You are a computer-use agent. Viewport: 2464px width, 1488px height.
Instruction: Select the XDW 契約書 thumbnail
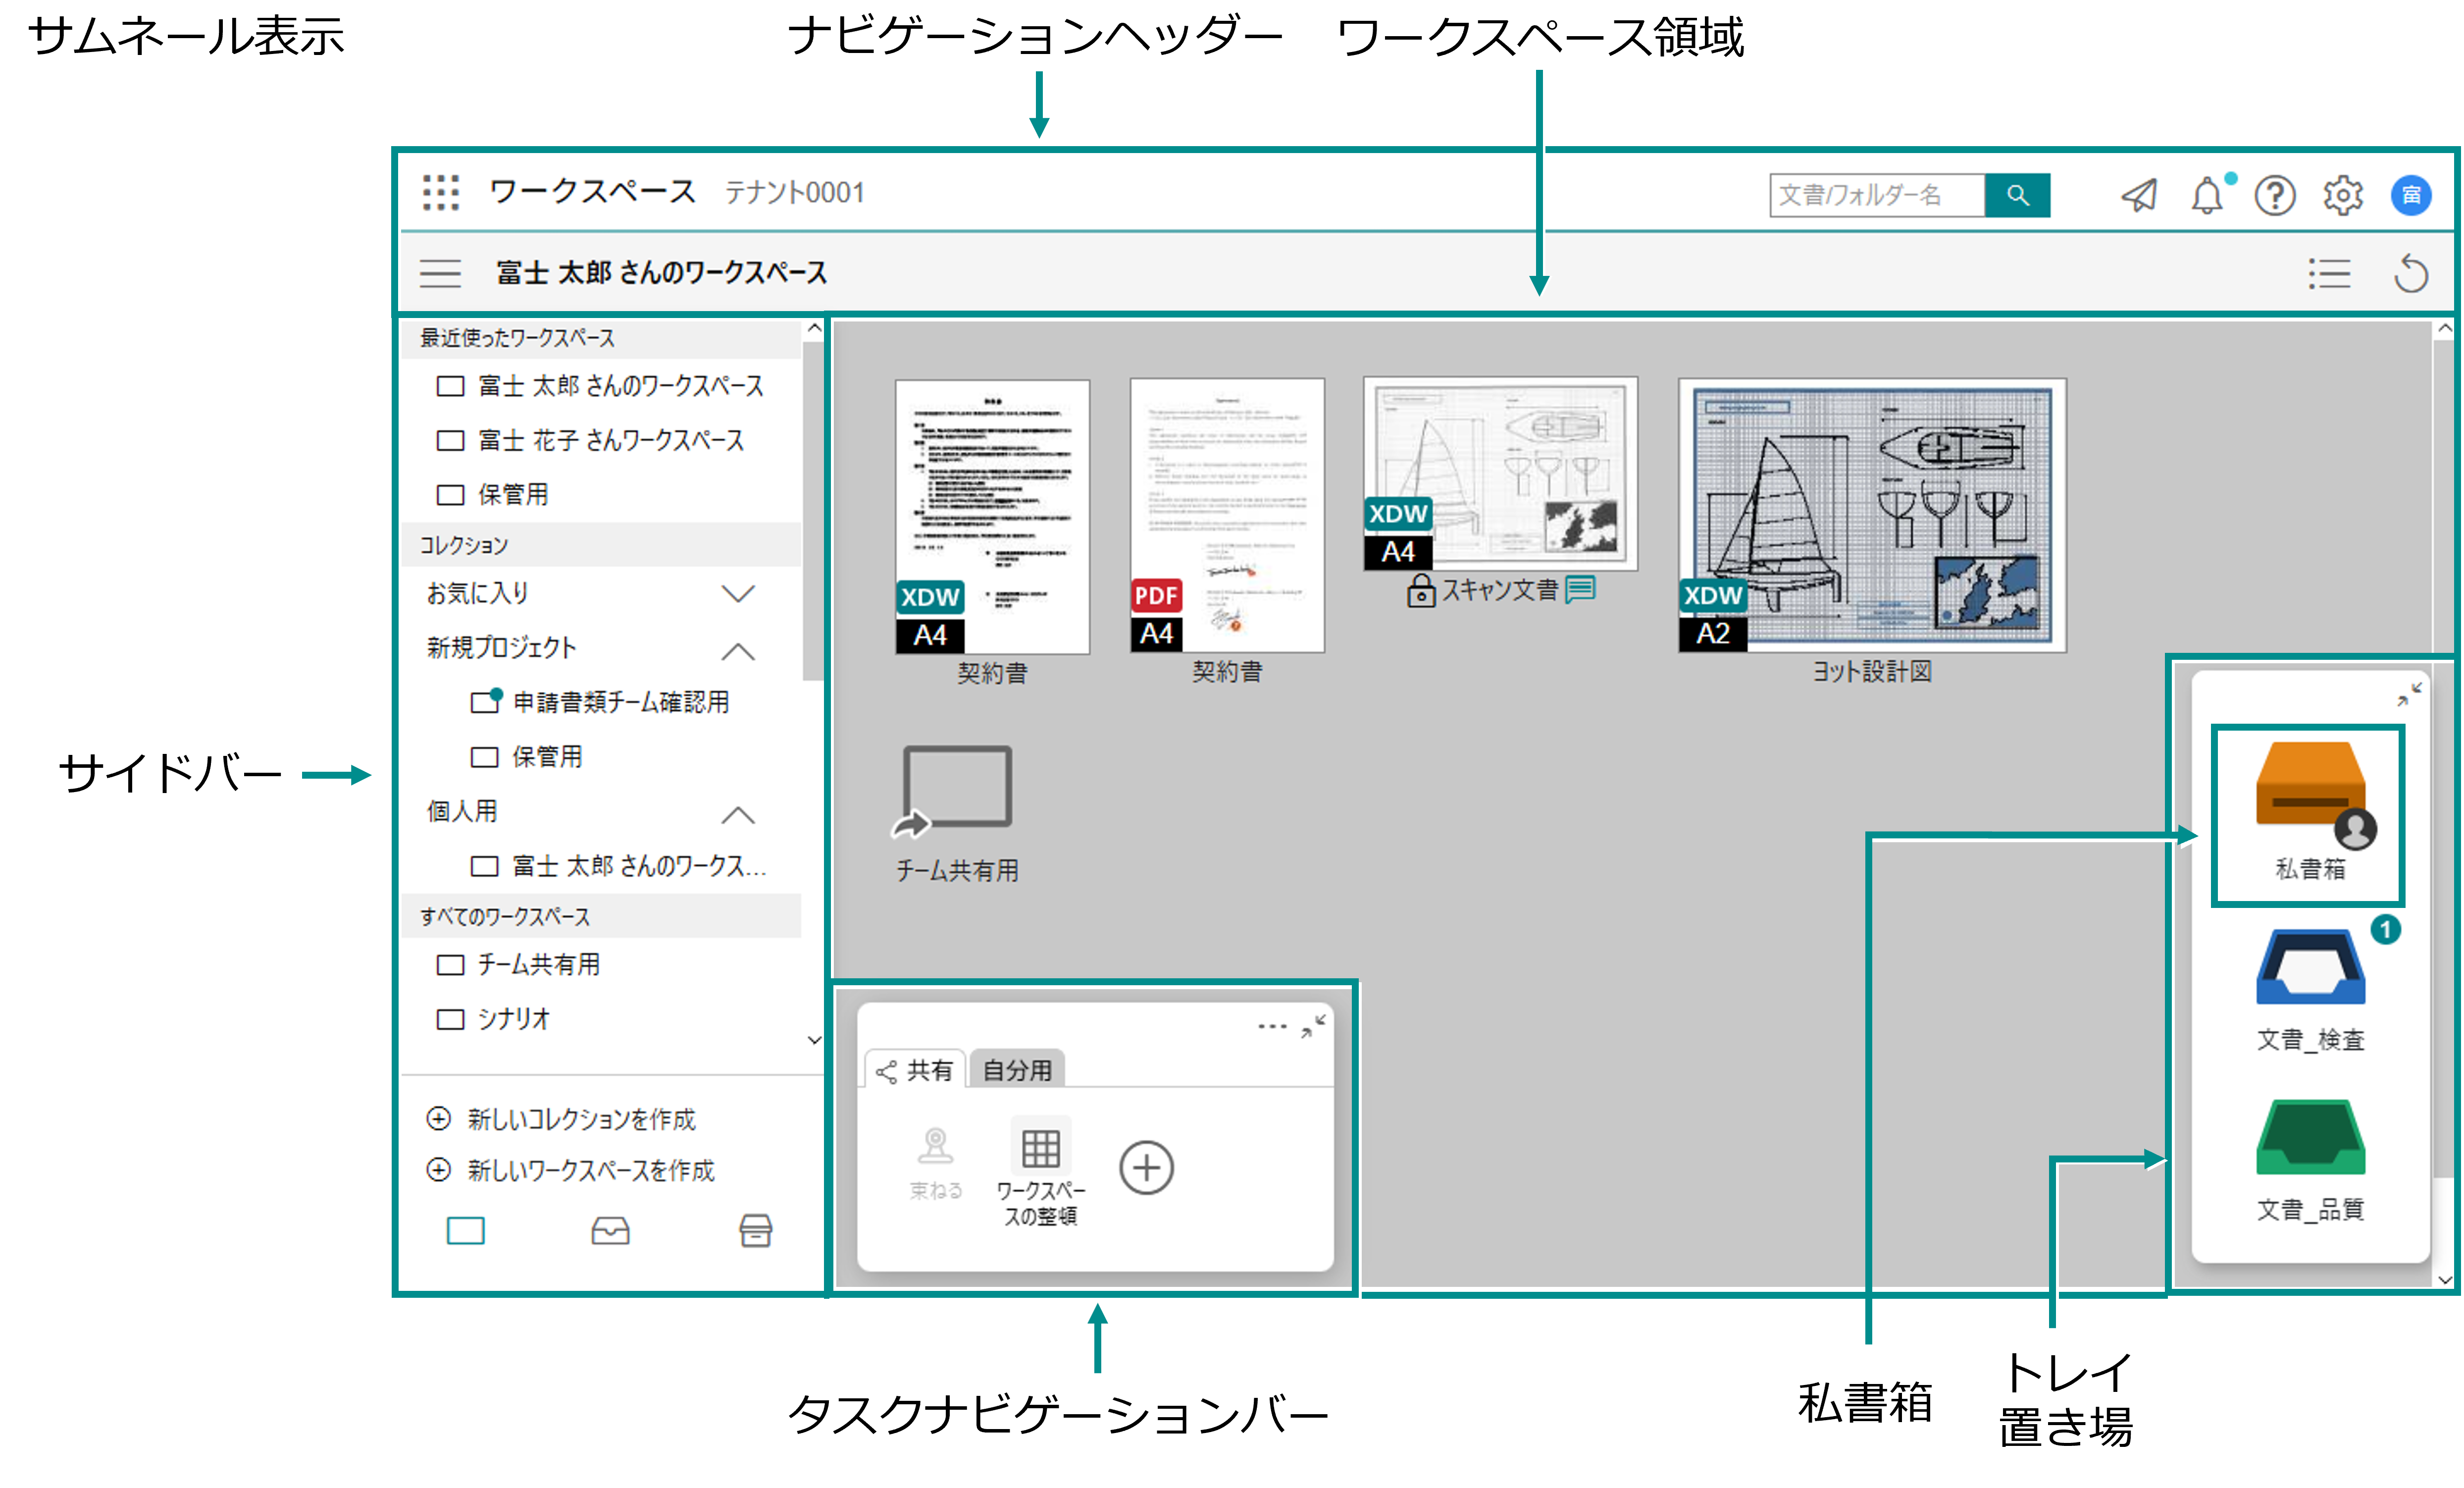point(992,516)
